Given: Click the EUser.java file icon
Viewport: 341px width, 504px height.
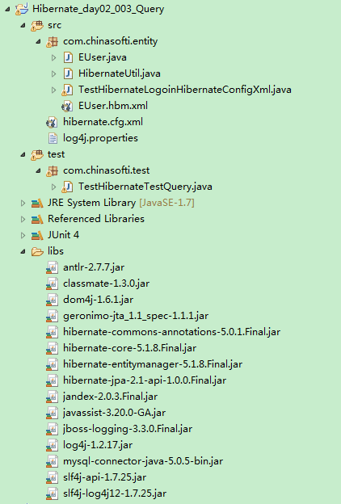Looking at the screenshot, I should tap(68, 57).
